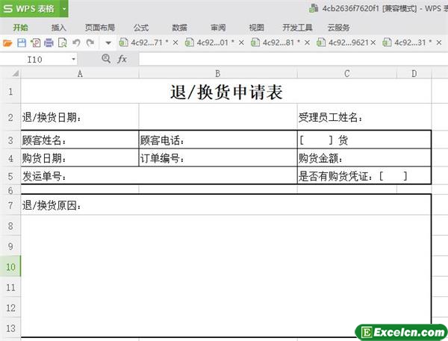Image resolution: width=448 pixels, height=341 pixels.
Task: Click the cell 发运单号：
Action: point(159,176)
